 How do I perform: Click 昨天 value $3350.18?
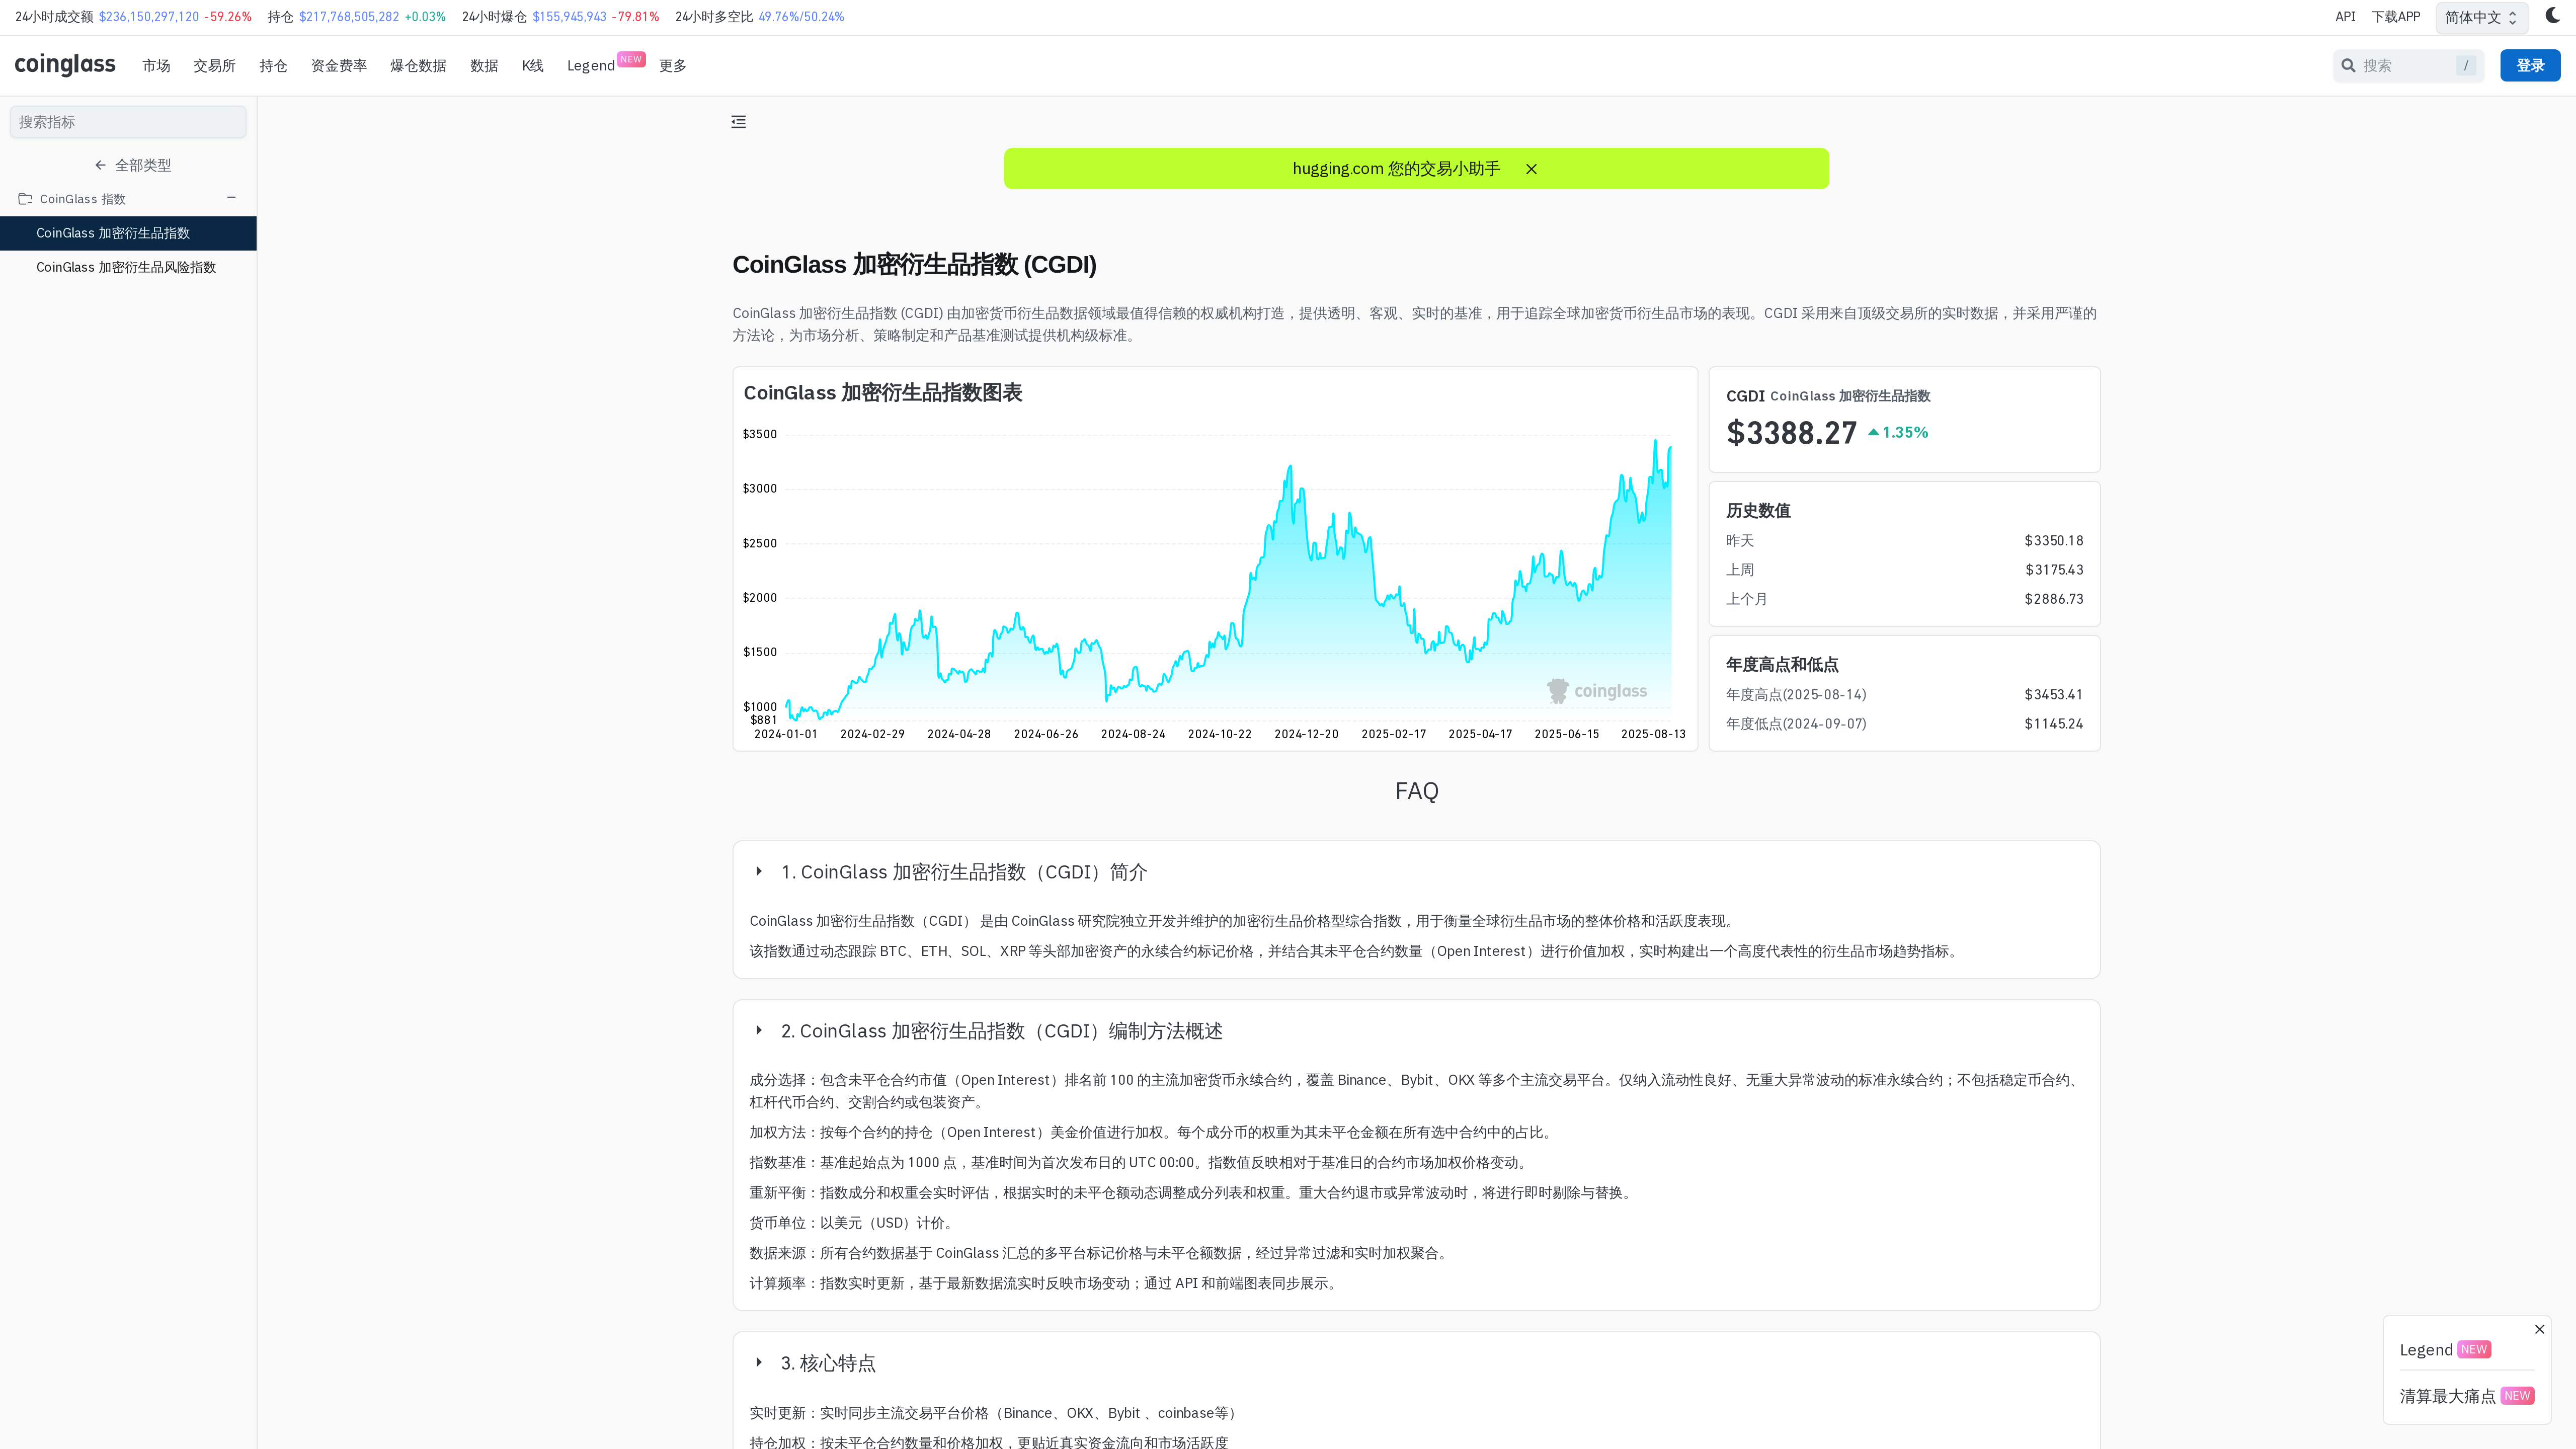(2054, 541)
